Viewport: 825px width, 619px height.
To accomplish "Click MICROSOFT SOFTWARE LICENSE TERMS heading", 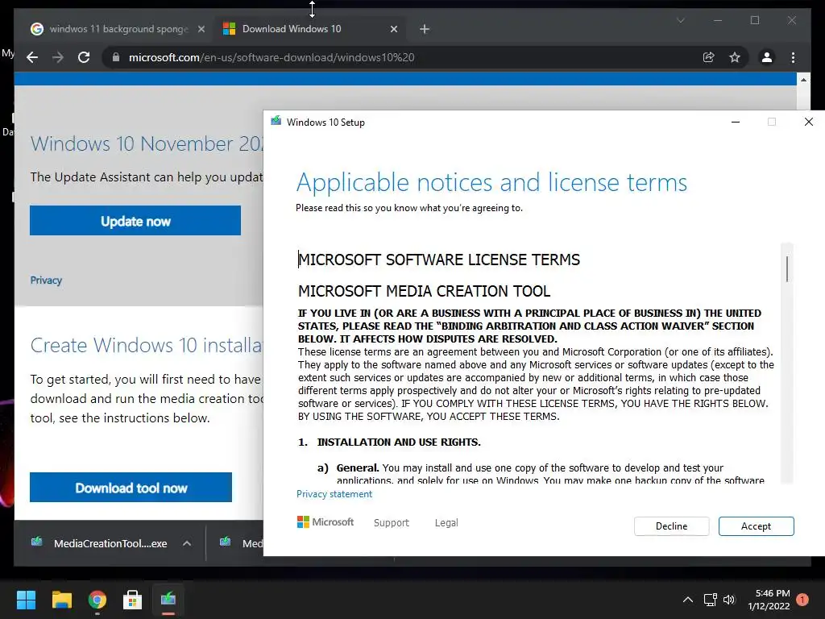I will (439, 260).
